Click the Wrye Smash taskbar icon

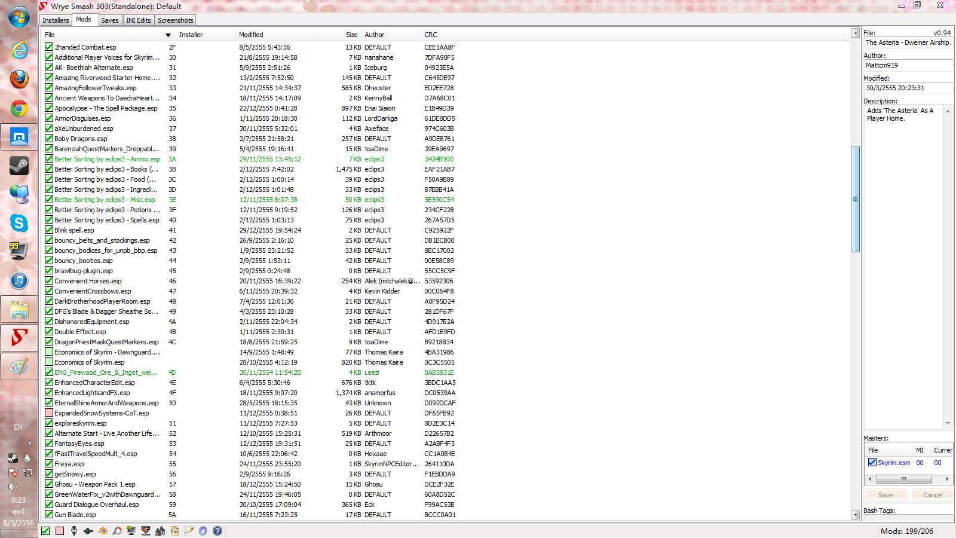(19, 338)
